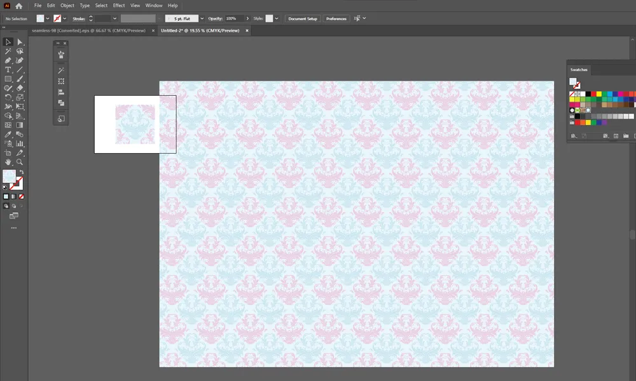
Task: Click Preferences button
Action: coord(336,18)
